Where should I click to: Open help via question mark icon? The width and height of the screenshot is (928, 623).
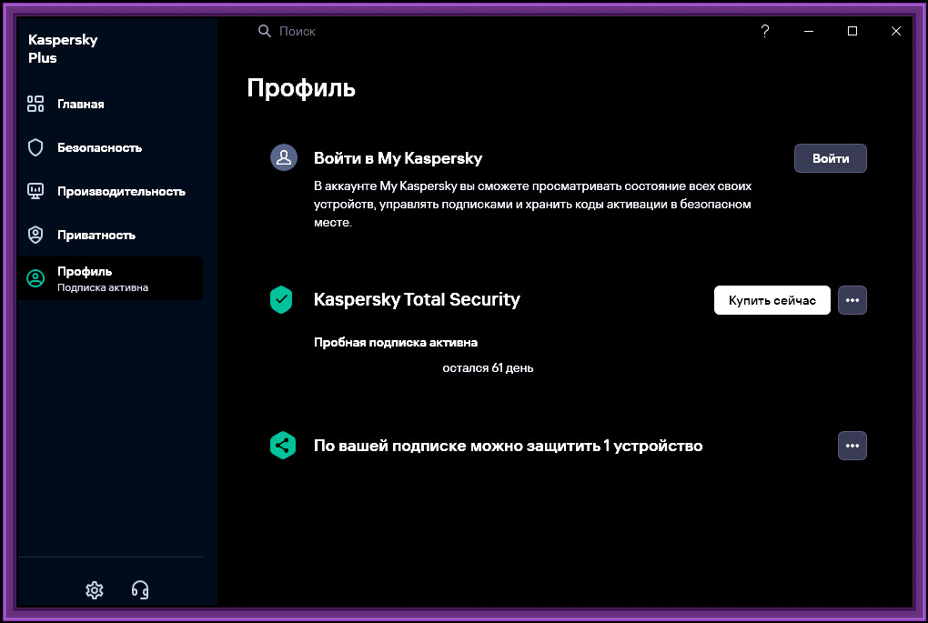pos(765,31)
